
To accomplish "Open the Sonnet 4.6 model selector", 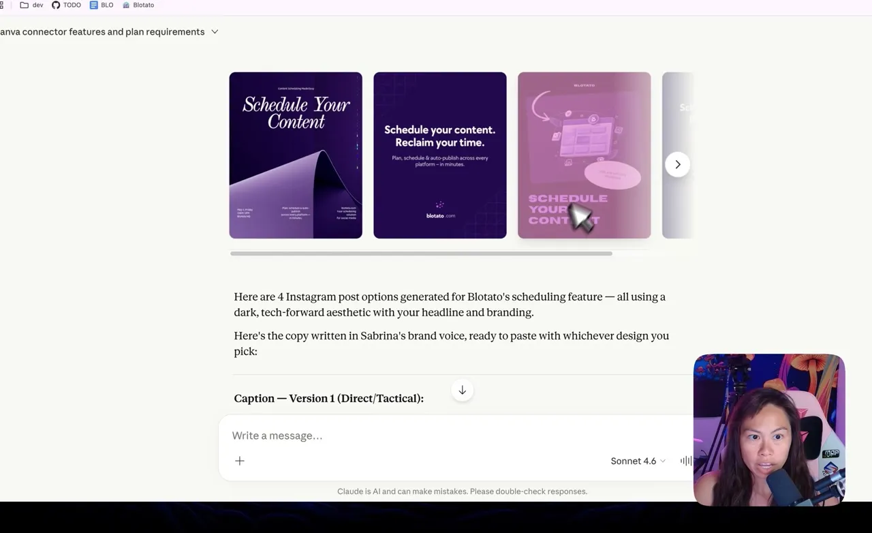I will [638, 461].
